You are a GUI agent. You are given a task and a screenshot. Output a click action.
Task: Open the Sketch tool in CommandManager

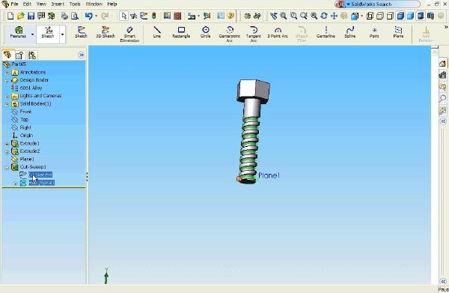click(x=81, y=32)
